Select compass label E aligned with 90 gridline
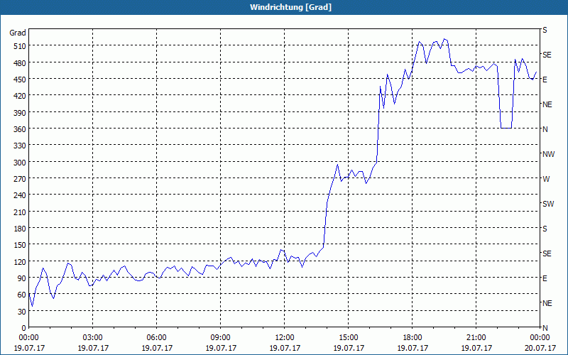The width and height of the screenshot is (568, 355). pos(545,278)
